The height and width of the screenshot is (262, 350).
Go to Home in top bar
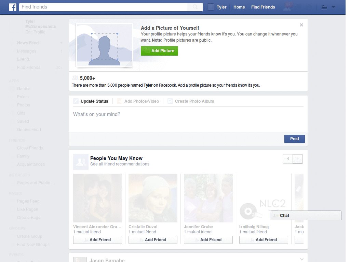(x=239, y=7)
